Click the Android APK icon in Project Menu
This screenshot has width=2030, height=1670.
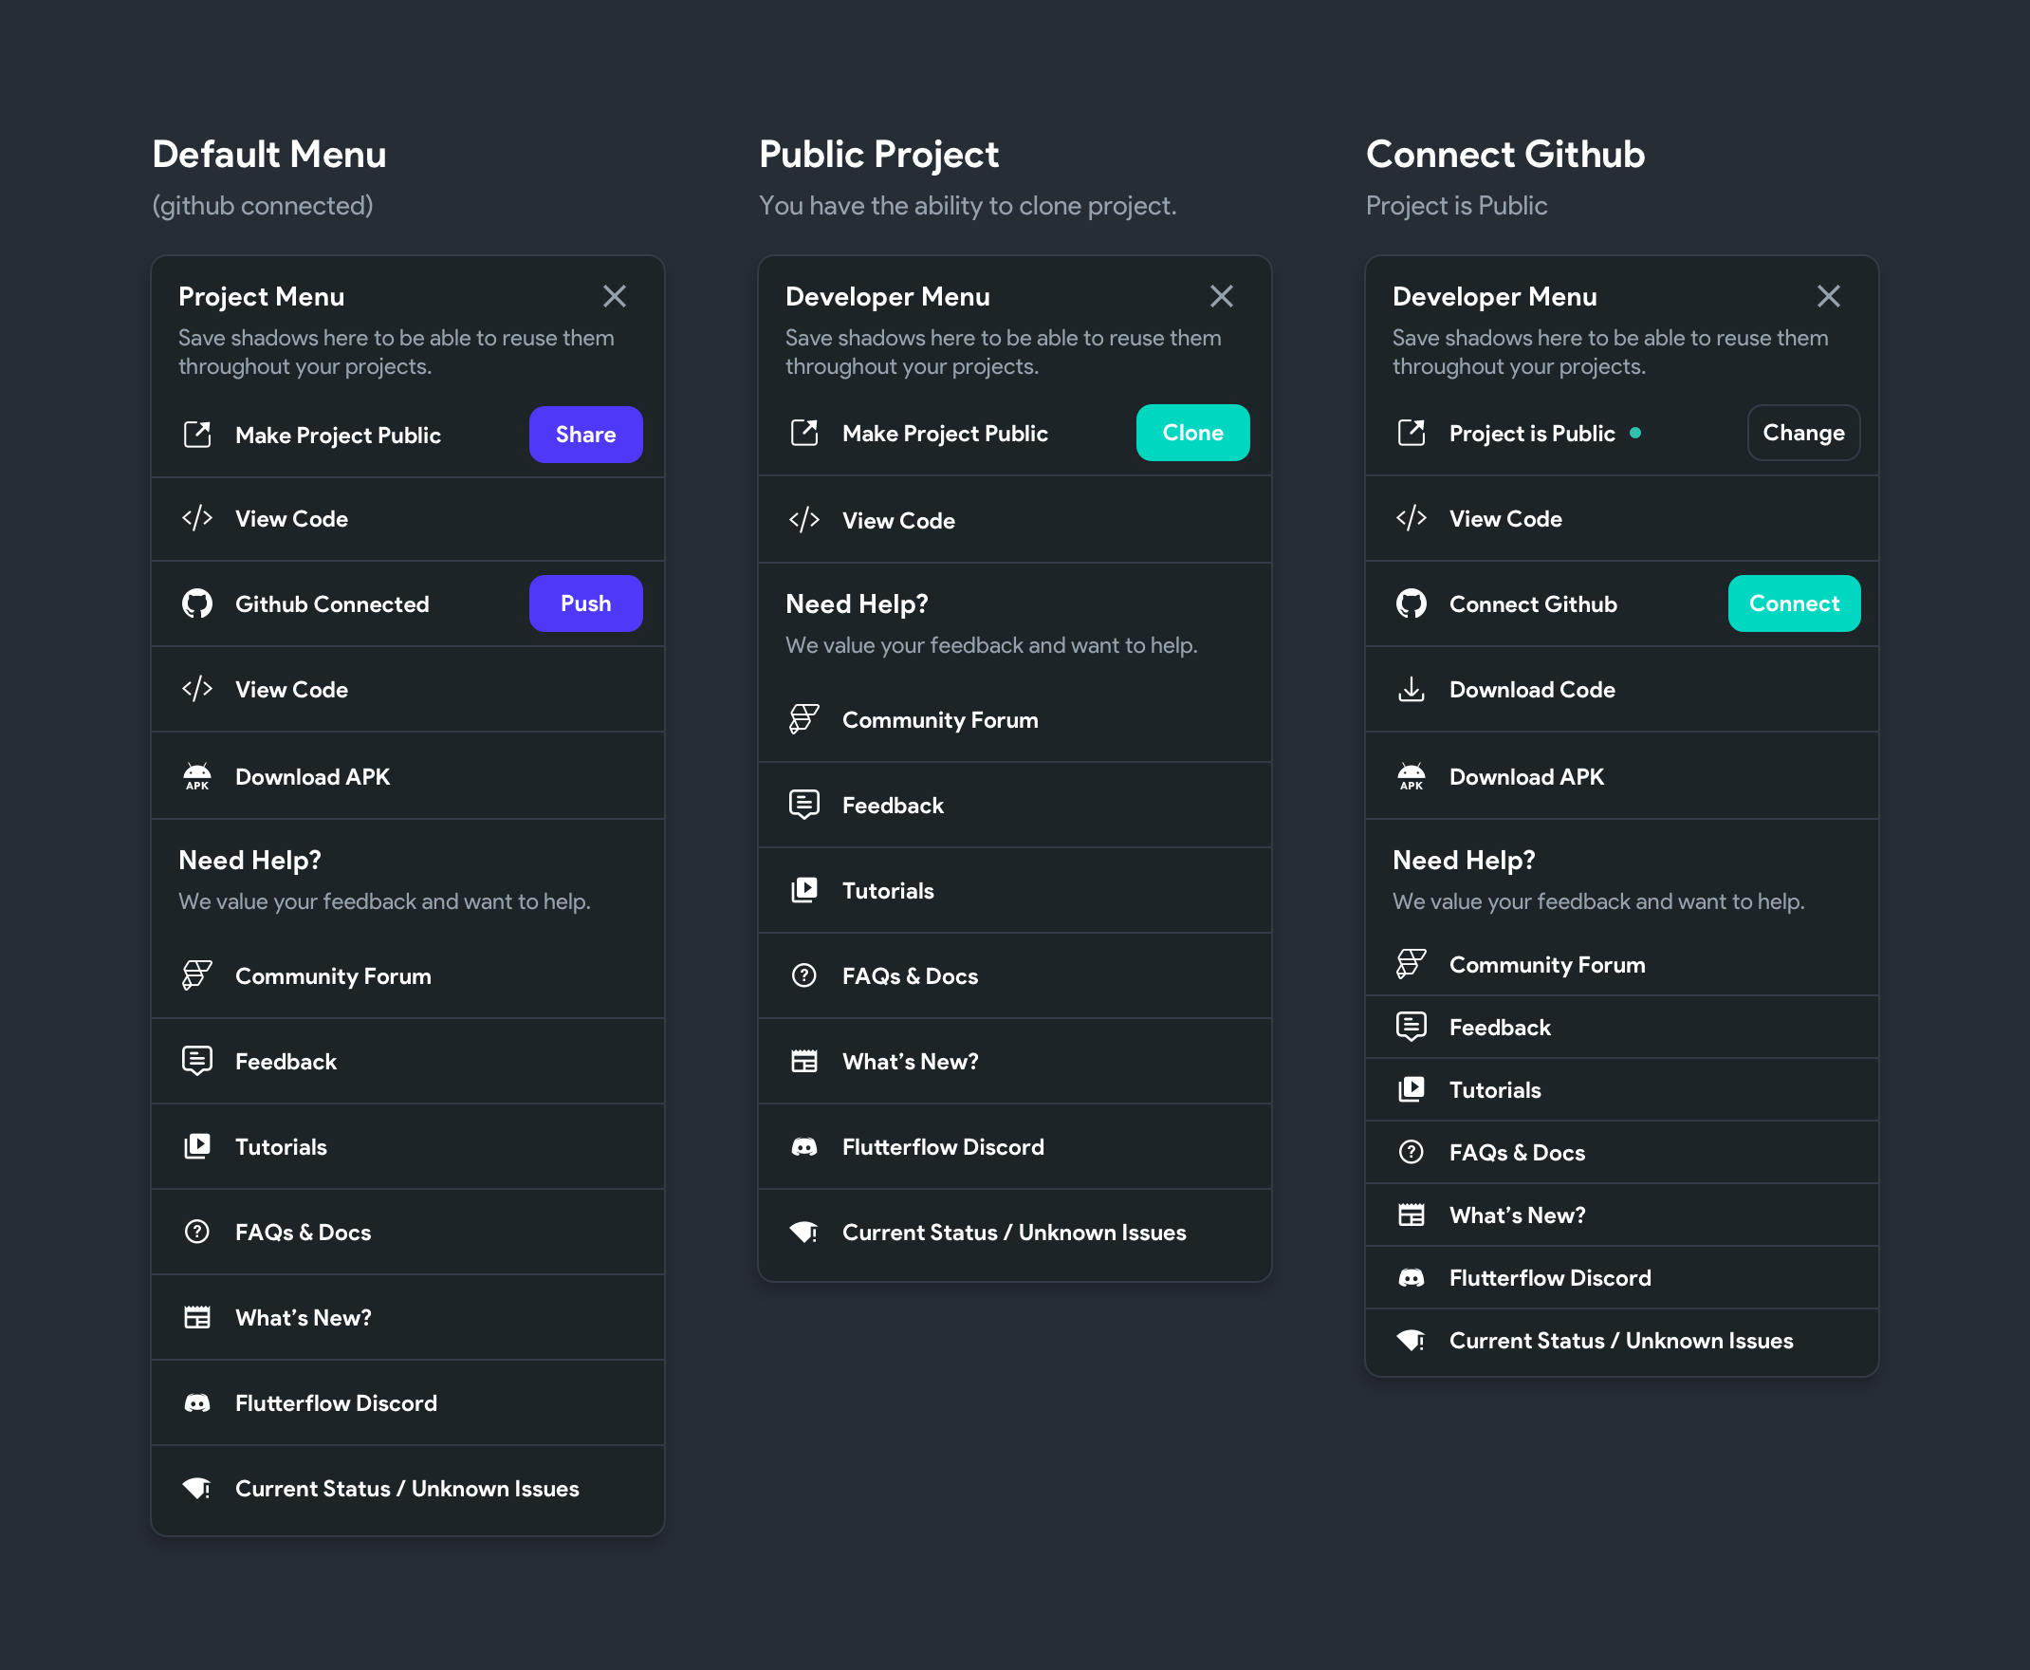pos(197,776)
